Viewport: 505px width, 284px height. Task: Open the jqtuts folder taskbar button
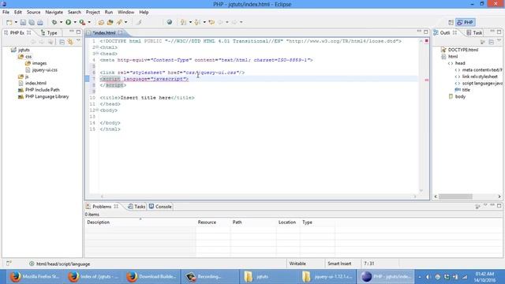[x=267, y=277]
